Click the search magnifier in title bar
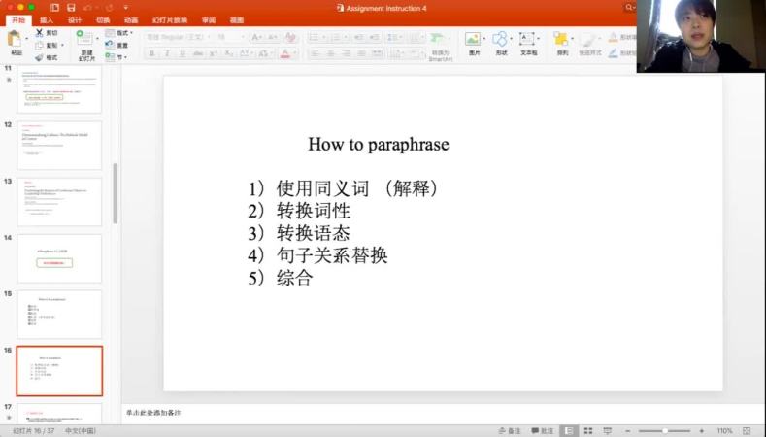 pyautogui.click(x=629, y=8)
